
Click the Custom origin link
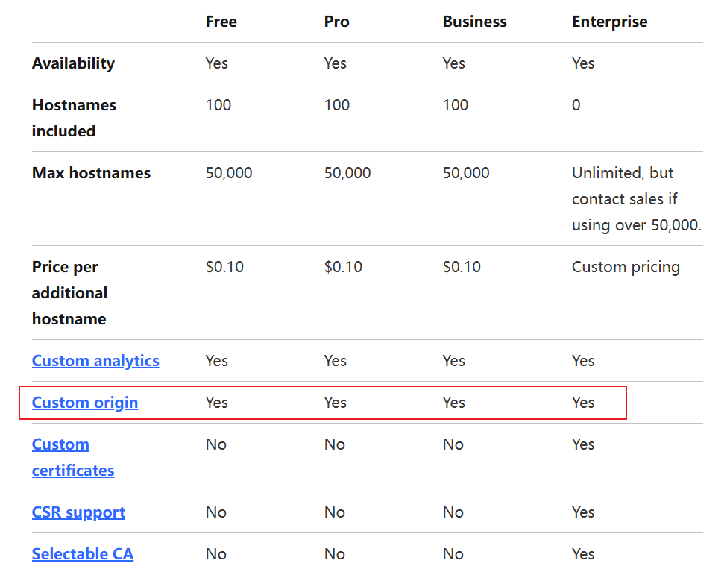(x=85, y=403)
